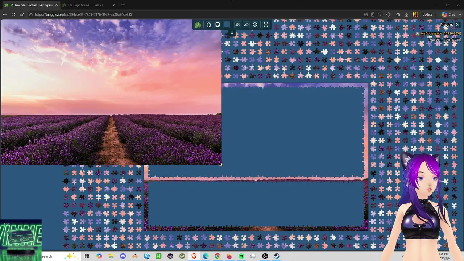
Task: Open the green H app on the taskbar
Action: tap(158, 256)
